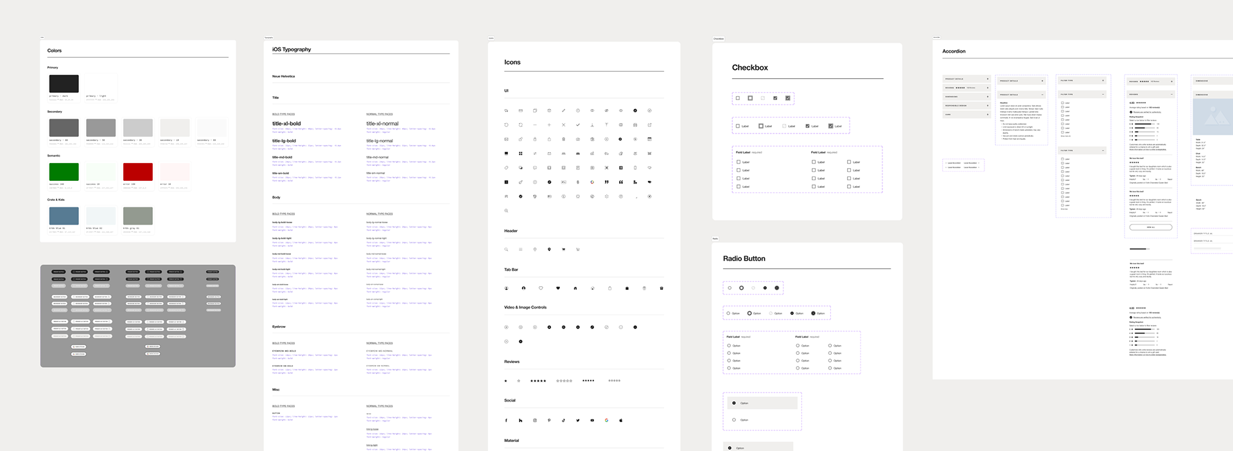Viewport: 1233px width, 451px height.
Task: Pick the red error-100 color swatch
Action: pyautogui.click(x=138, y=172)
